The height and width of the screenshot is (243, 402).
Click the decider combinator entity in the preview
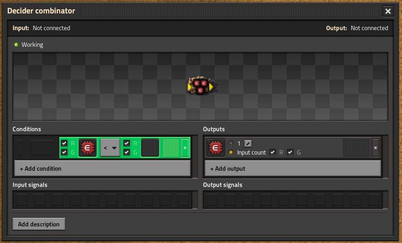click(x=200, y=86)
